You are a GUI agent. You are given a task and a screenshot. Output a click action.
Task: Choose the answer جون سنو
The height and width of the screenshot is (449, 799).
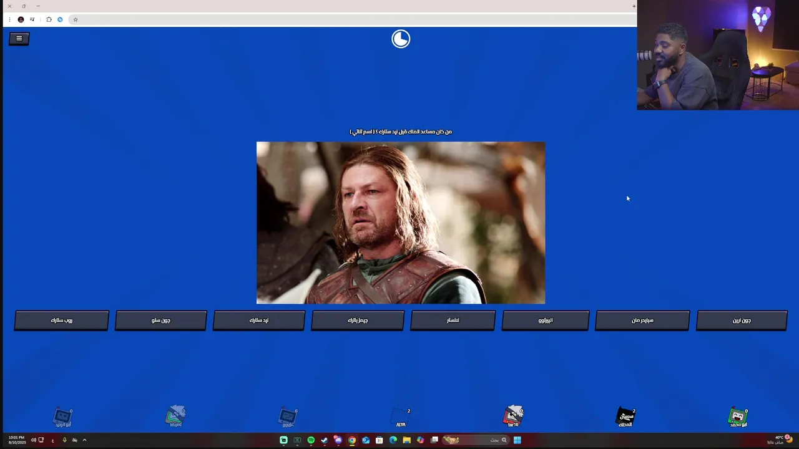point(161,321)
